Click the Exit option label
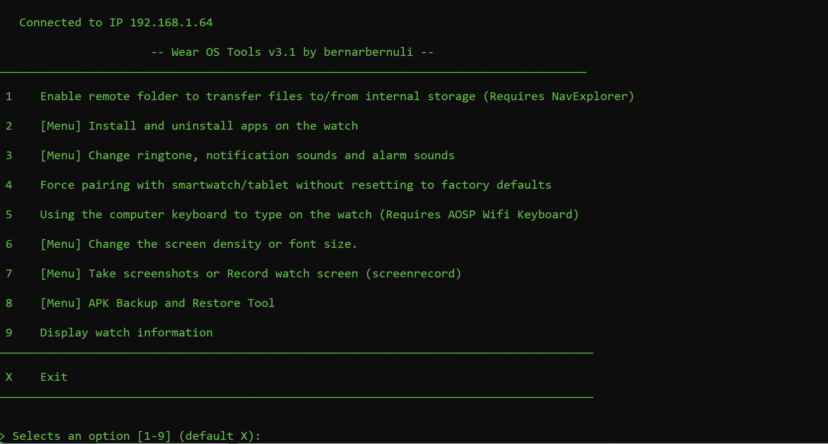828x444 pixels. pyautogui.click(x=54, y=377)
